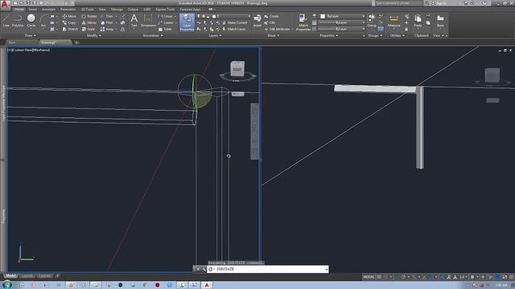The image size is (515, 289).
Task: Click Edit Attributes button
Action: point(278,29)
